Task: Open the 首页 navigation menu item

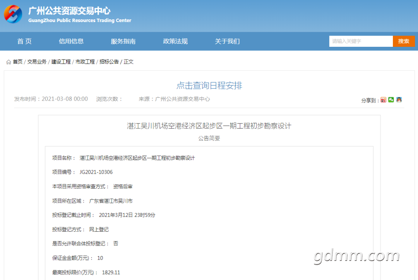Action: (x=24, y=41)
